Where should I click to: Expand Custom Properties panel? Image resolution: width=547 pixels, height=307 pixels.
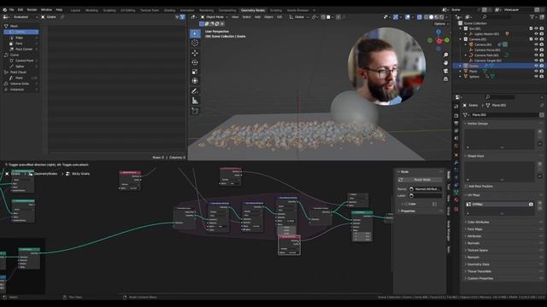pos(480,278)
